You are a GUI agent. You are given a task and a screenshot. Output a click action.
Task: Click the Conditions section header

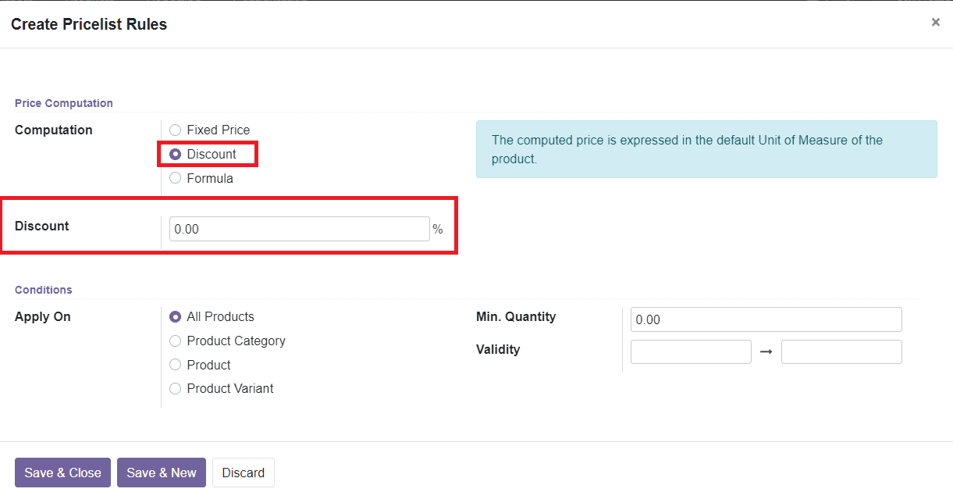click(x=44, y=290)
